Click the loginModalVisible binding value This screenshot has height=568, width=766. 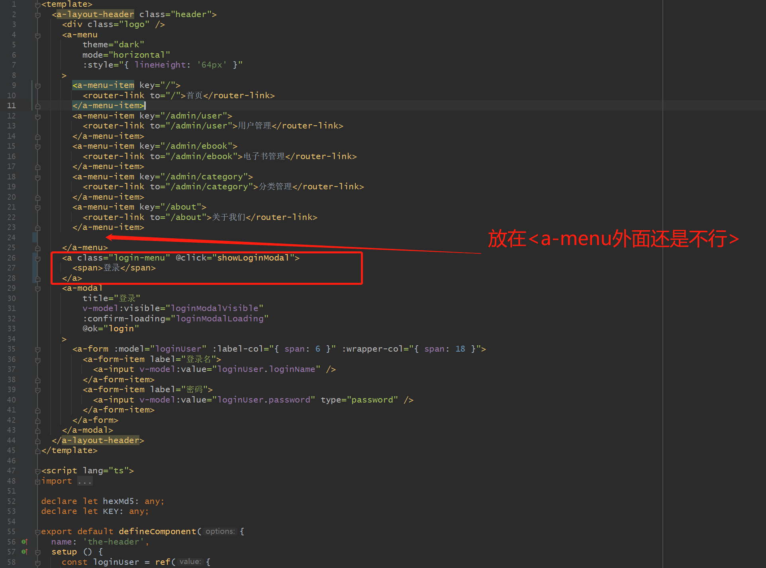[214, 309]
